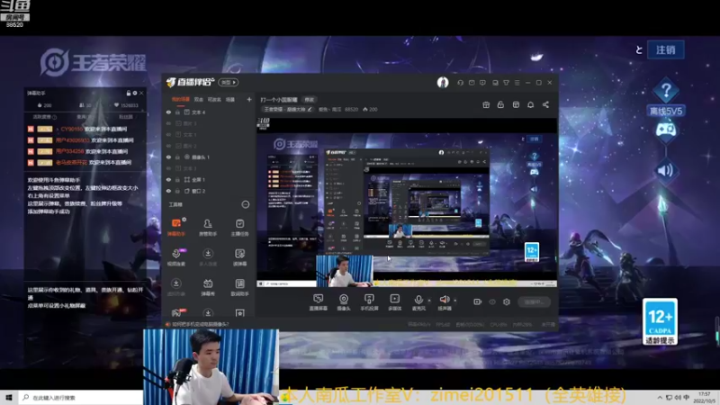Select the 窗口 2 source row

[209, 191]
